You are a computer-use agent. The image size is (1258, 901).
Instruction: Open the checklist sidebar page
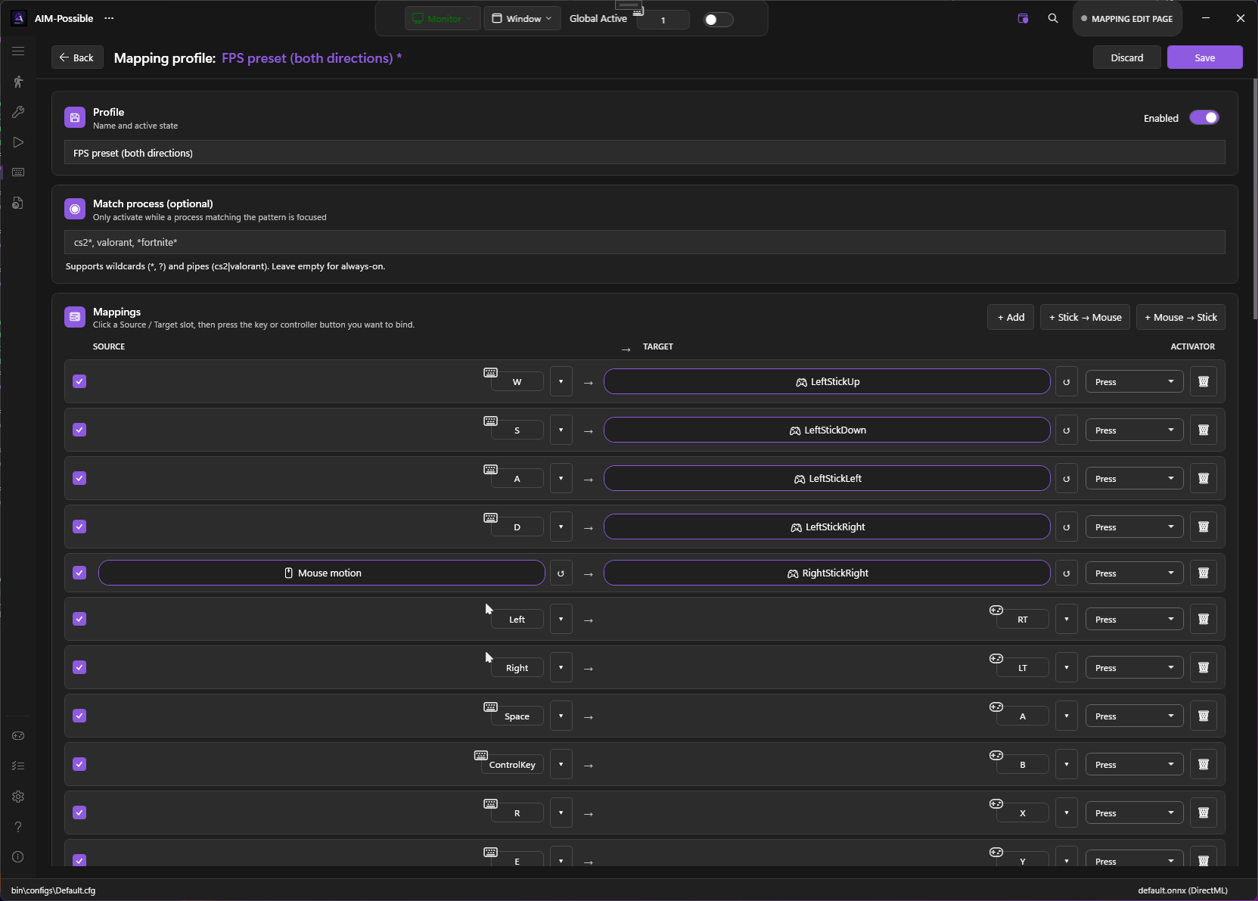pos(18,766)
